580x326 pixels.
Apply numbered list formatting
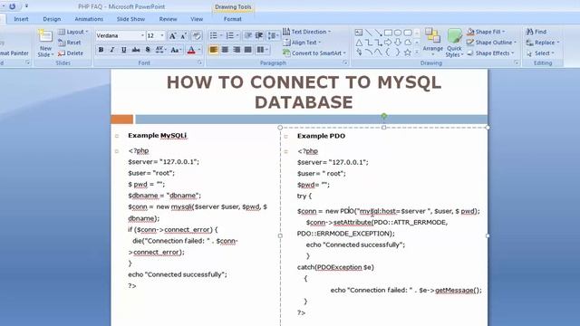[229, 35]
